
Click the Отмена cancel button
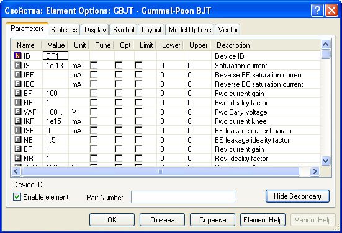point(162,220)
